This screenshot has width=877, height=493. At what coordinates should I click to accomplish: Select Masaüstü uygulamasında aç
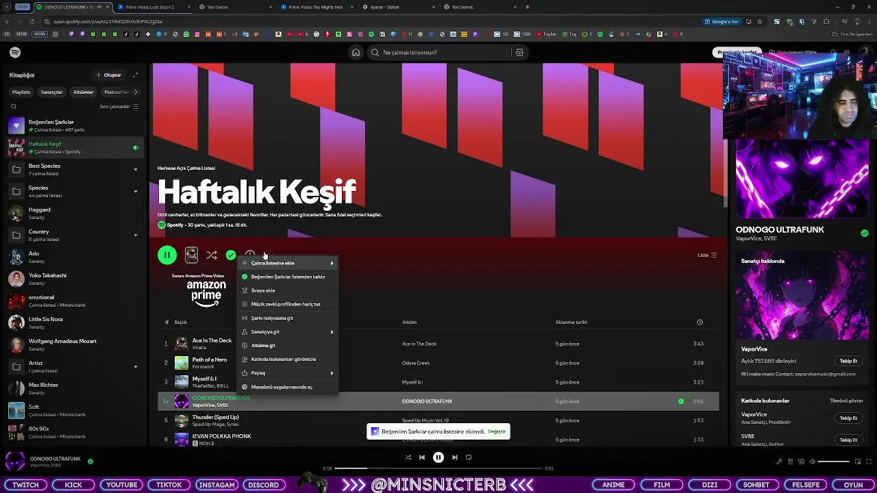[x=288, y=387]
